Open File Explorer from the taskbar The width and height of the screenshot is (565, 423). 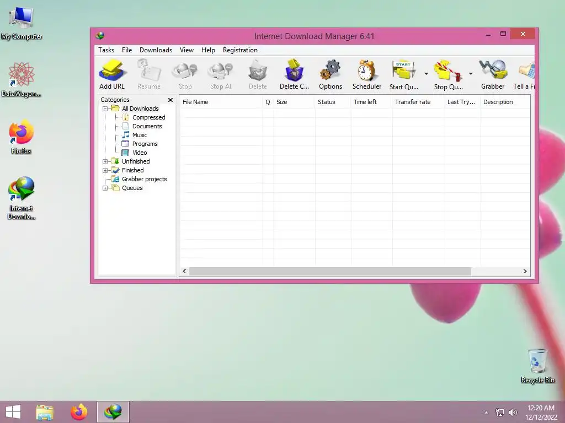click(45, 412)
